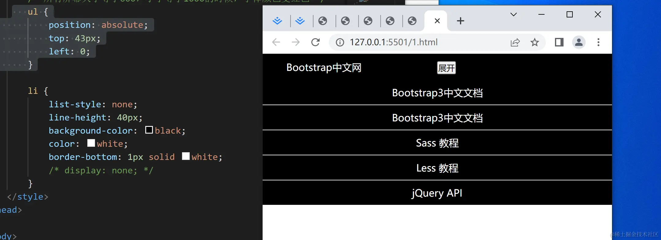This screenshot has height=240, width=661.
Task: Open Chrome three-dot menu
Action: [598, 42]
